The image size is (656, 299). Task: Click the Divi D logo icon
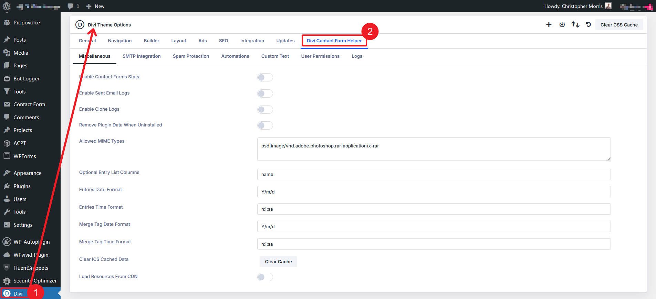(x=80, y=25)
